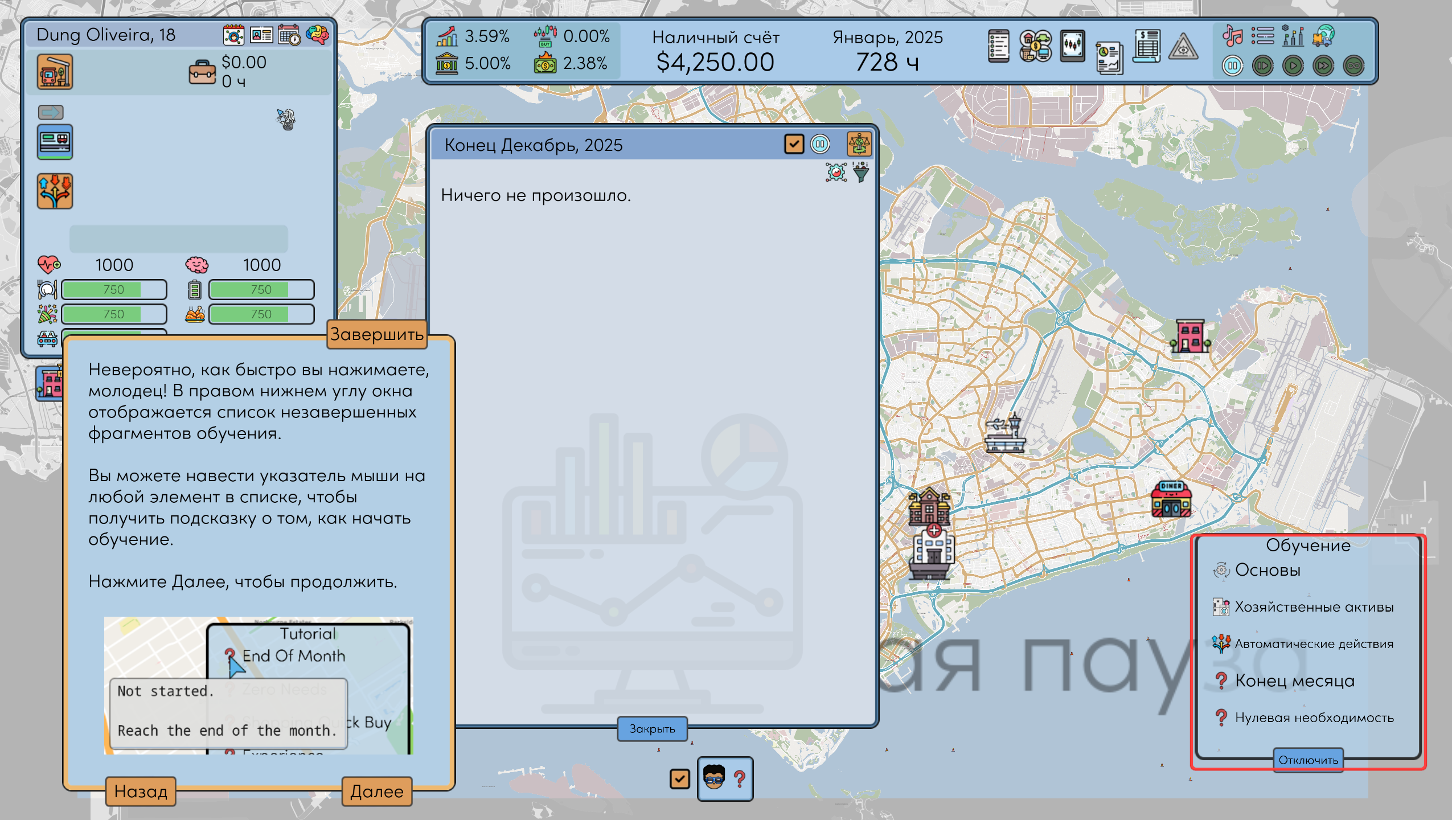The image size is (1452, 820).
Task: Toggle the checkbox in month-end window header
Action: coord(794,145)
